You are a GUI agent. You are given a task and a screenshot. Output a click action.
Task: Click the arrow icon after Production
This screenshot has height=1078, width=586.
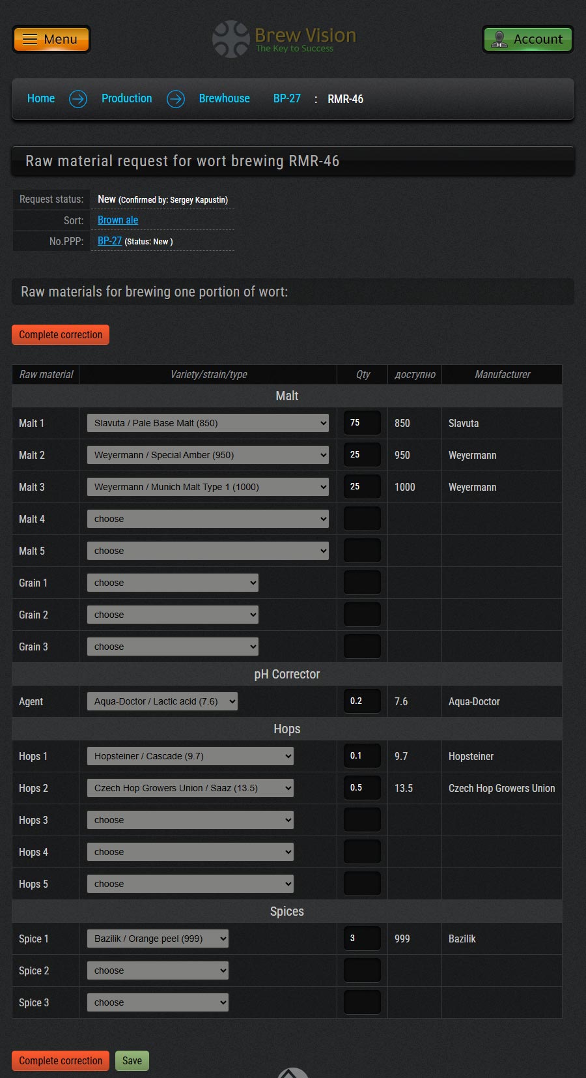(x=176, y=99)
